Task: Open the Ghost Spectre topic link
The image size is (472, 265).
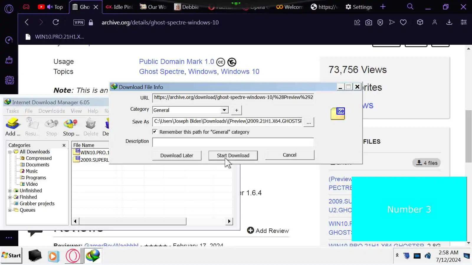Action: click(x=162, y=72)
